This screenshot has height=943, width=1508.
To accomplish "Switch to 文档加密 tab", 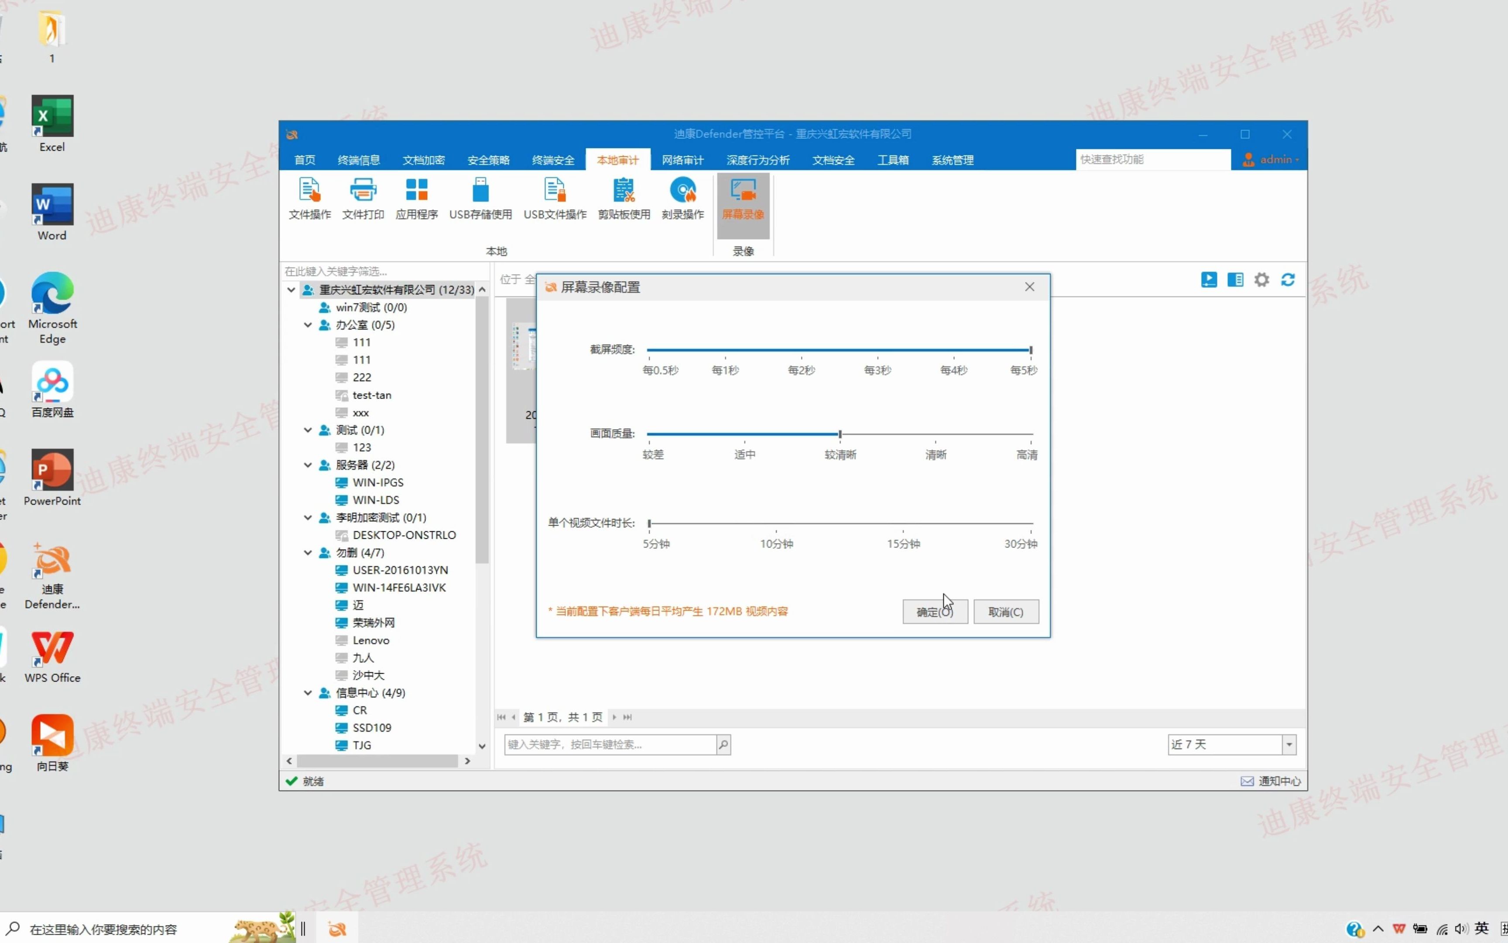I will tap(424, 160).
